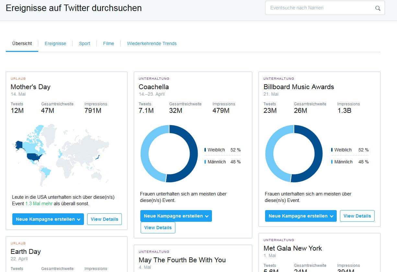Click the UNTERHALTUNG label above Coachella
The width and height of the screenshot is (397, 272).
click(x=154, y=78)
